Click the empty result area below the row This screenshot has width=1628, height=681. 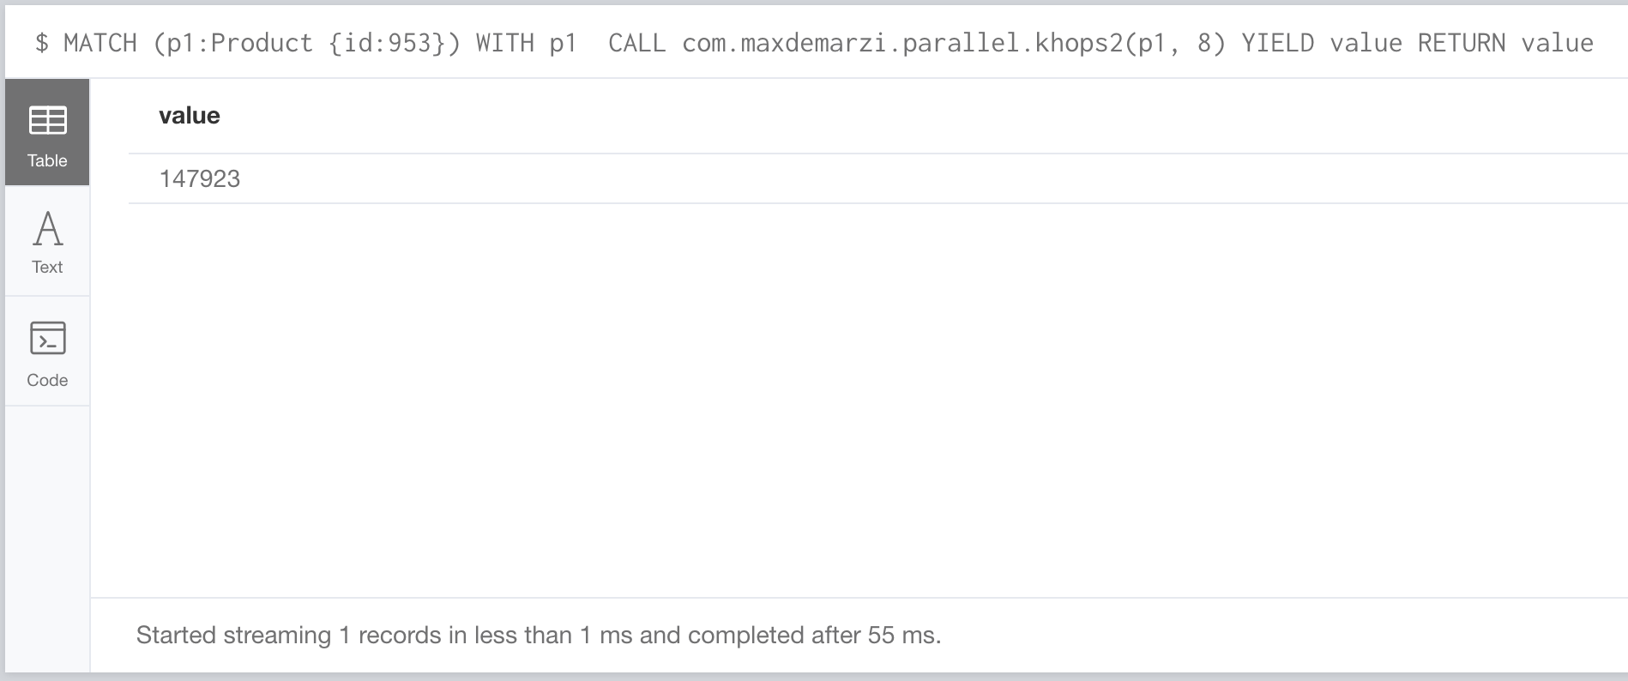pos(858,395)
